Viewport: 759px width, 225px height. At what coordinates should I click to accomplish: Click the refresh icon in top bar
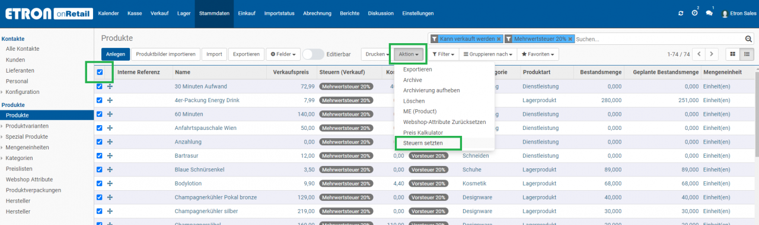[x=680, y=13]
